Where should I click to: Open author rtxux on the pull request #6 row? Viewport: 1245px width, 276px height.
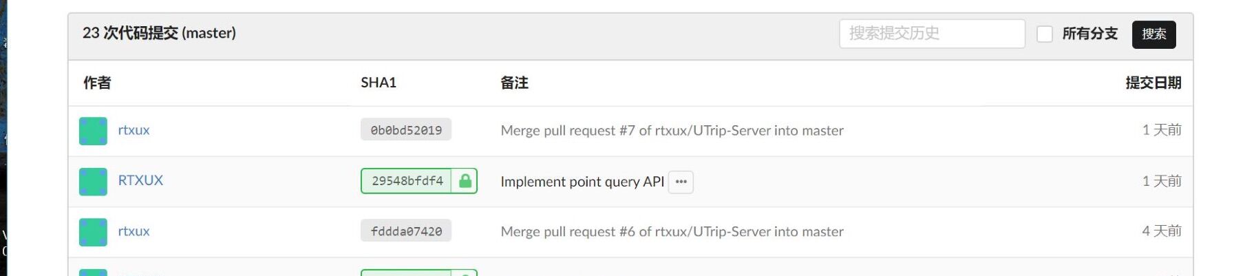point(134,231)
